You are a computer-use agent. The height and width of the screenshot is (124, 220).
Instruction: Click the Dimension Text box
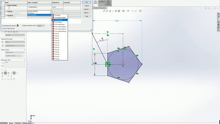tap(14, 64)
